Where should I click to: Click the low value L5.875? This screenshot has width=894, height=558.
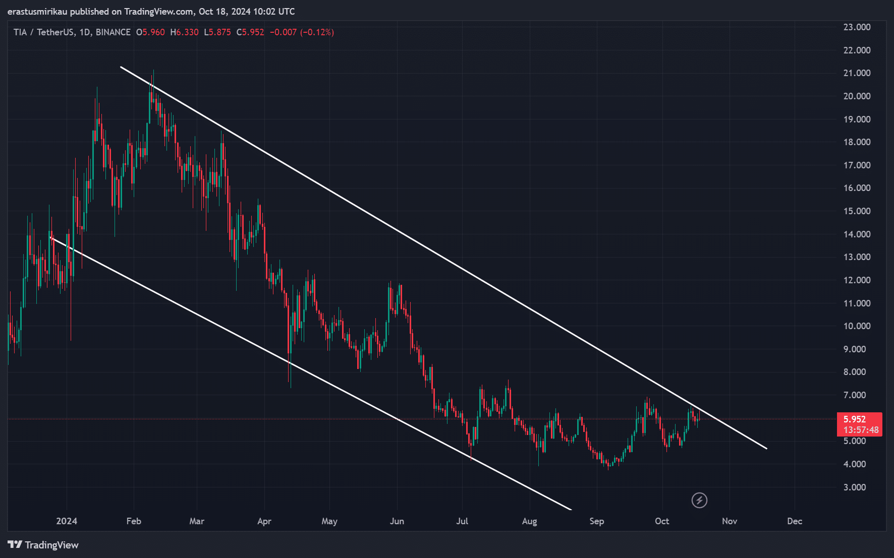[x=217, y=32]
